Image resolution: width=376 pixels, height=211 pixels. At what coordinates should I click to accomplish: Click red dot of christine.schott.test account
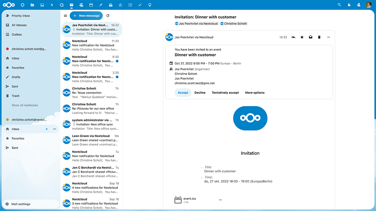coord(8,49)
